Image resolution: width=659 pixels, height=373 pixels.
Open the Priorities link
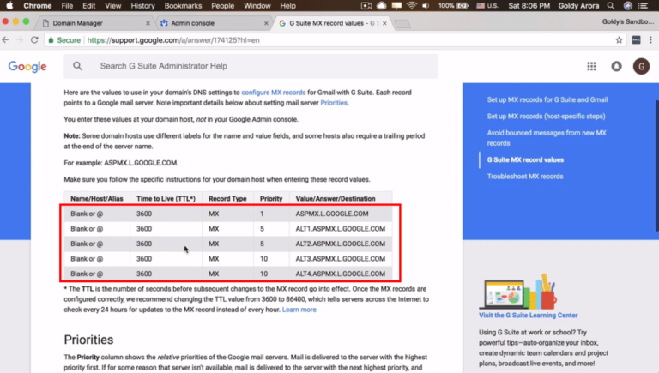pyautogui.click(x=334, y=103)
